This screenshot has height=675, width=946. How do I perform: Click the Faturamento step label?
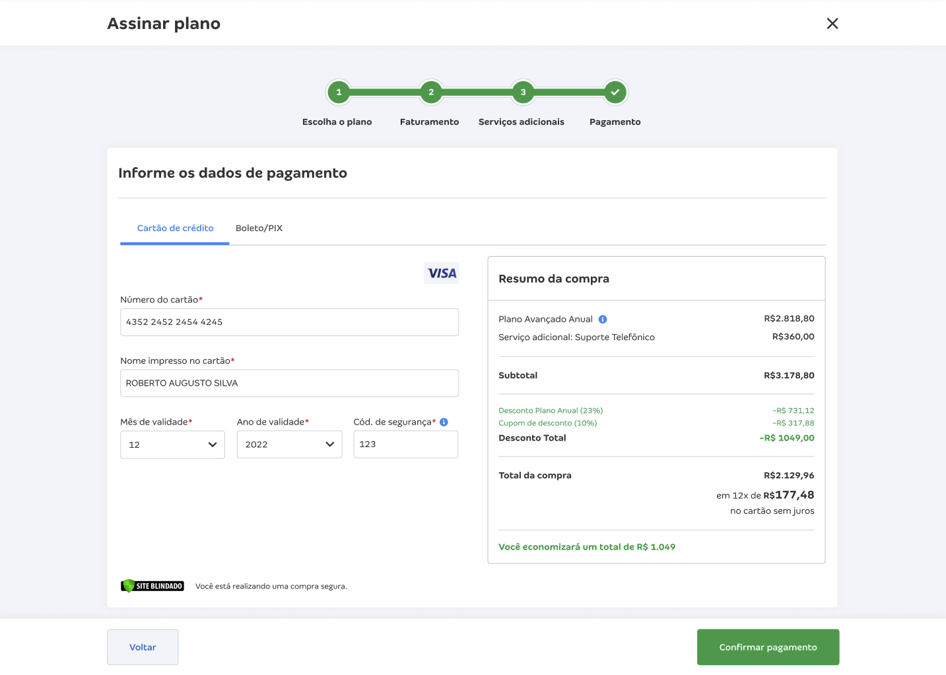click(429, 122)
